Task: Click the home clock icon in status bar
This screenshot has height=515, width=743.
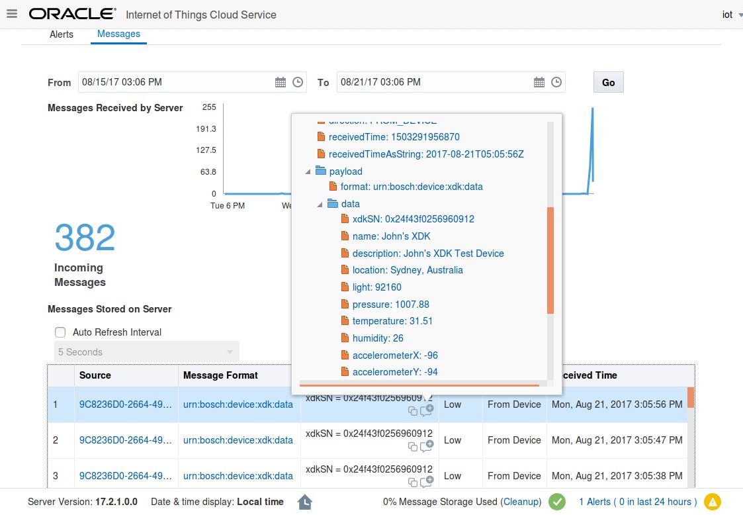Action: (x=304, y=501)
